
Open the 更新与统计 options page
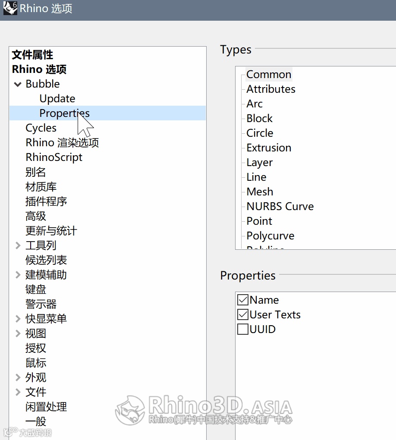(51, 231)
